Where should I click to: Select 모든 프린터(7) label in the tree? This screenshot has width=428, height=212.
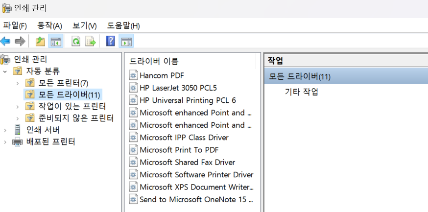63,83
